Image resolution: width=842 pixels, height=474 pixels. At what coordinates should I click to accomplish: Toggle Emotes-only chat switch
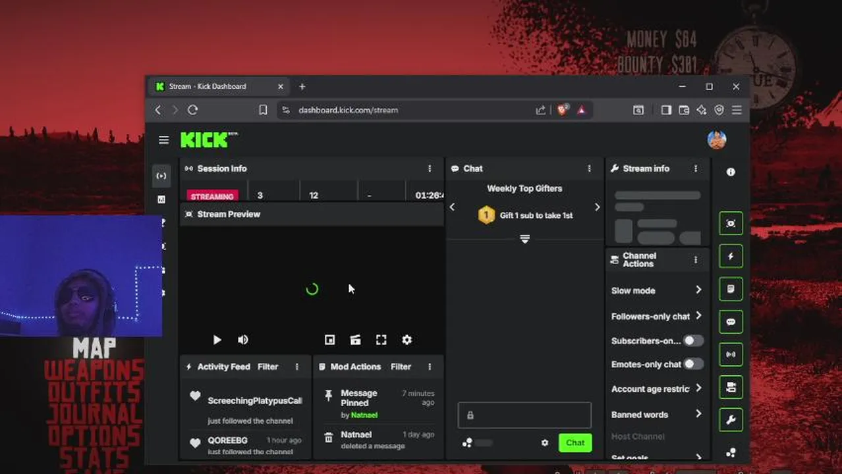pos(692,363)
